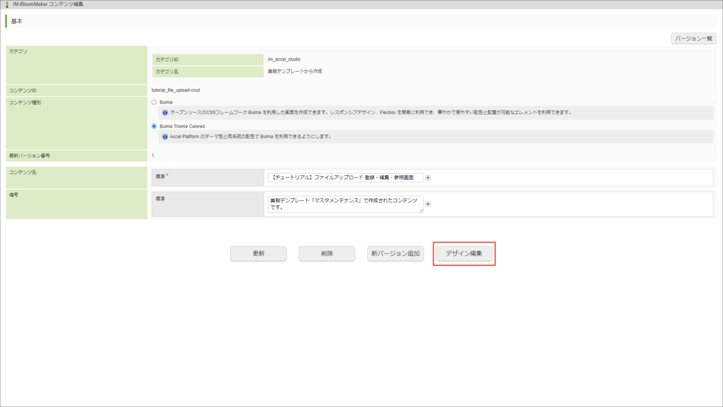Click the resize grip of 備考 textarea

point(421,211)
